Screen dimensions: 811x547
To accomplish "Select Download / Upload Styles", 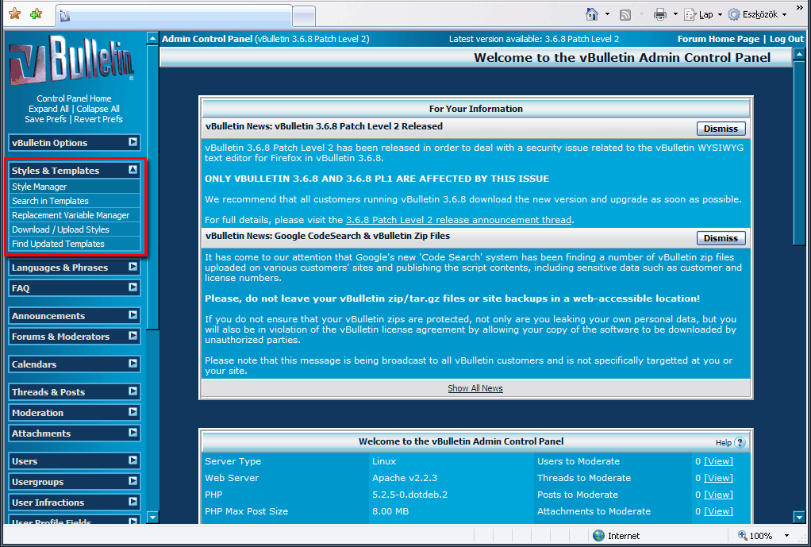I will 60,229.
